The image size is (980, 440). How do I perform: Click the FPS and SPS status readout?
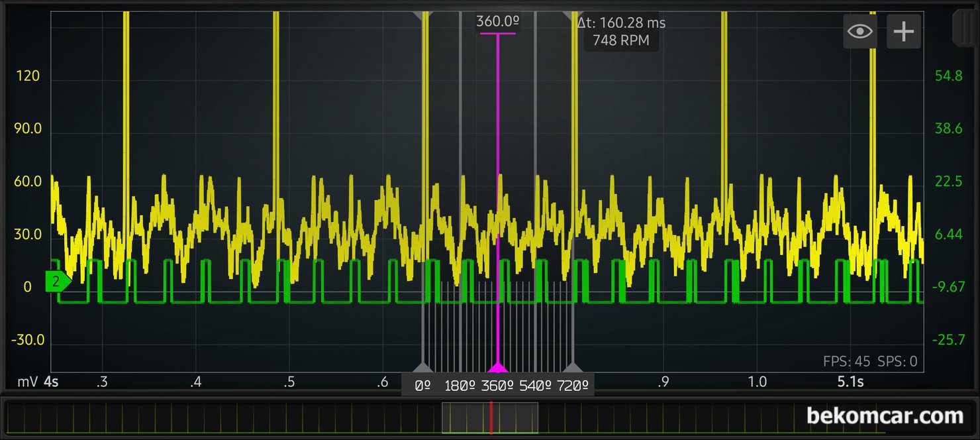tap(870, 362)
